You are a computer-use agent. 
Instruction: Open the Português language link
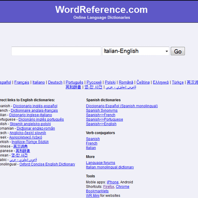click(74, 82)
